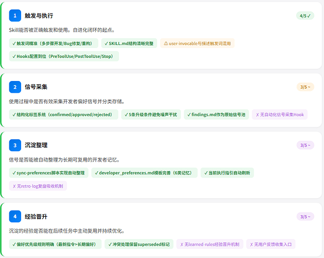Click the 无用户反馈收集入口 tag
The width and height of the screenshot is (324, 258).
(x=271, y=244)
